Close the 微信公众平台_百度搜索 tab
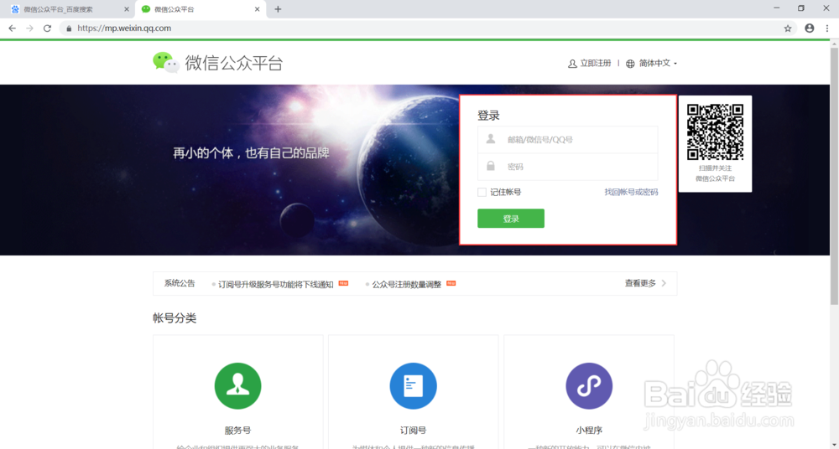Image resolution: width=839 pixels, height=449 pixels. pyautogui.click(x=127, y=9)
